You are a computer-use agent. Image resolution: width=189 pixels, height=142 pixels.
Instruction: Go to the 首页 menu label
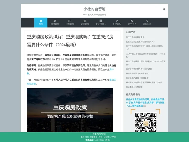pos(41,24)
